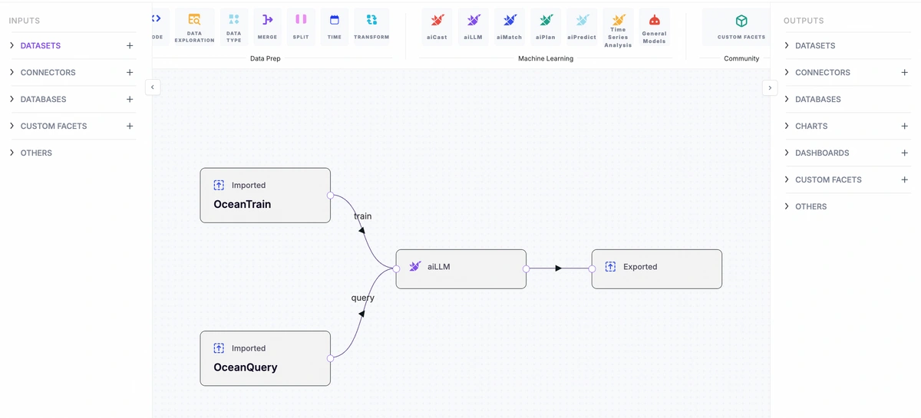The width and height of the screenshot is (921, 418).
Task: Select the Exported node on canvas
Action: (657, 268)
